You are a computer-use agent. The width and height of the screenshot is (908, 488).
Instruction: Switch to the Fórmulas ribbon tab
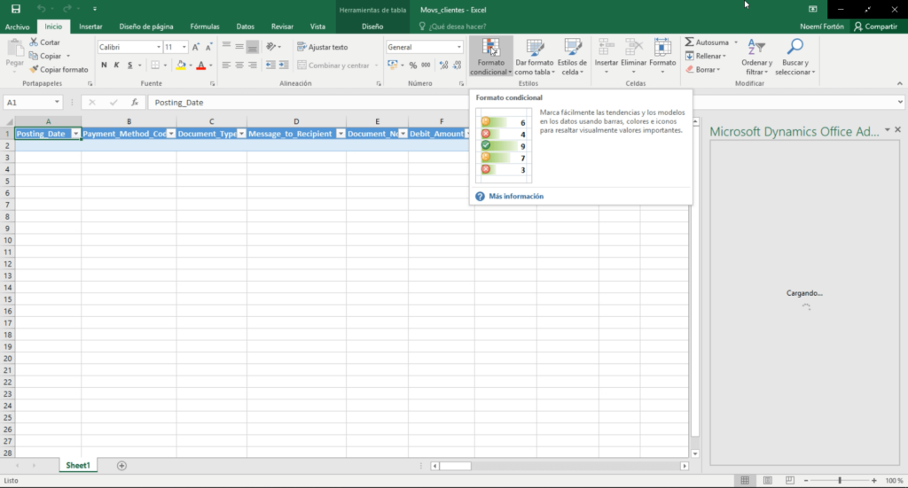pyautogui.click(x=205, y=27)
